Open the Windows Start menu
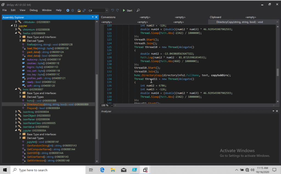Screen dimensions: 281x174 coord(5,170)
